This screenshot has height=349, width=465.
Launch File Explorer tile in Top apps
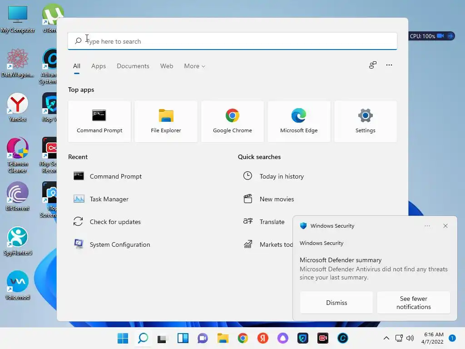pyautogui.click(x=166, y=121)
